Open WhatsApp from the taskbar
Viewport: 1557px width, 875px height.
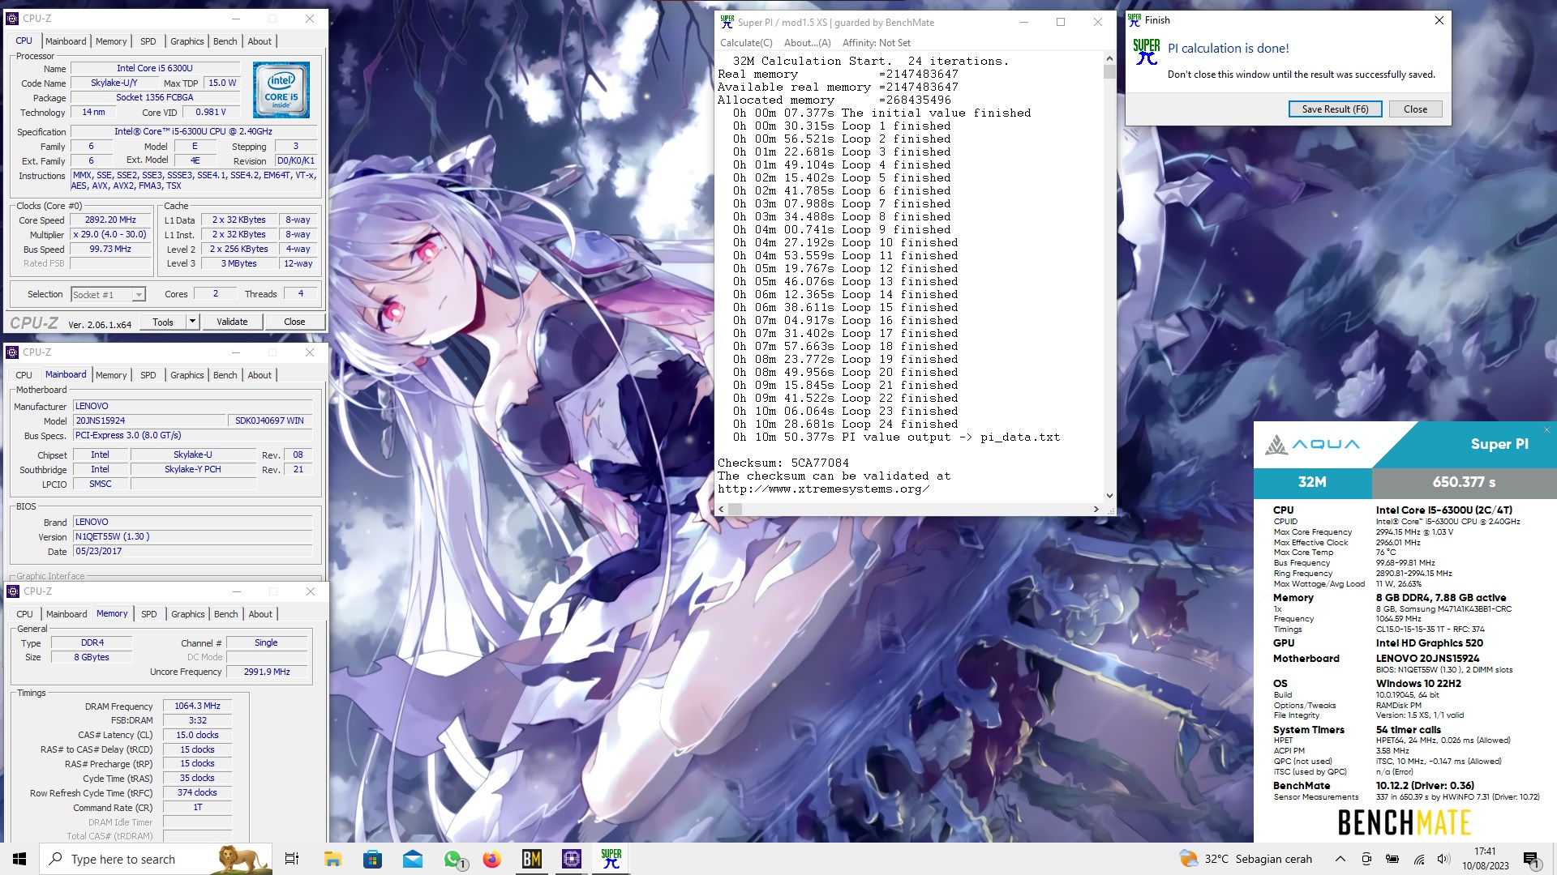pyautogui.click(x=453, y=859)
